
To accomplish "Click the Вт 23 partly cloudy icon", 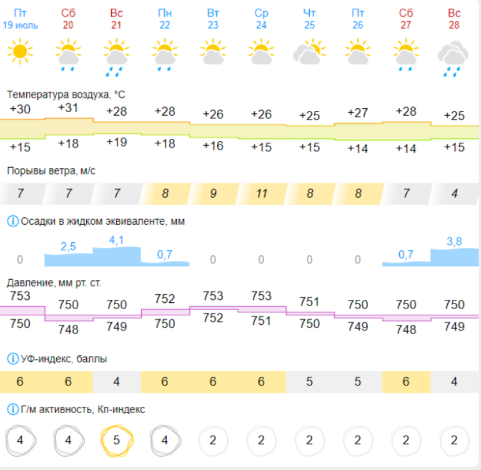I will click(213, 52).
